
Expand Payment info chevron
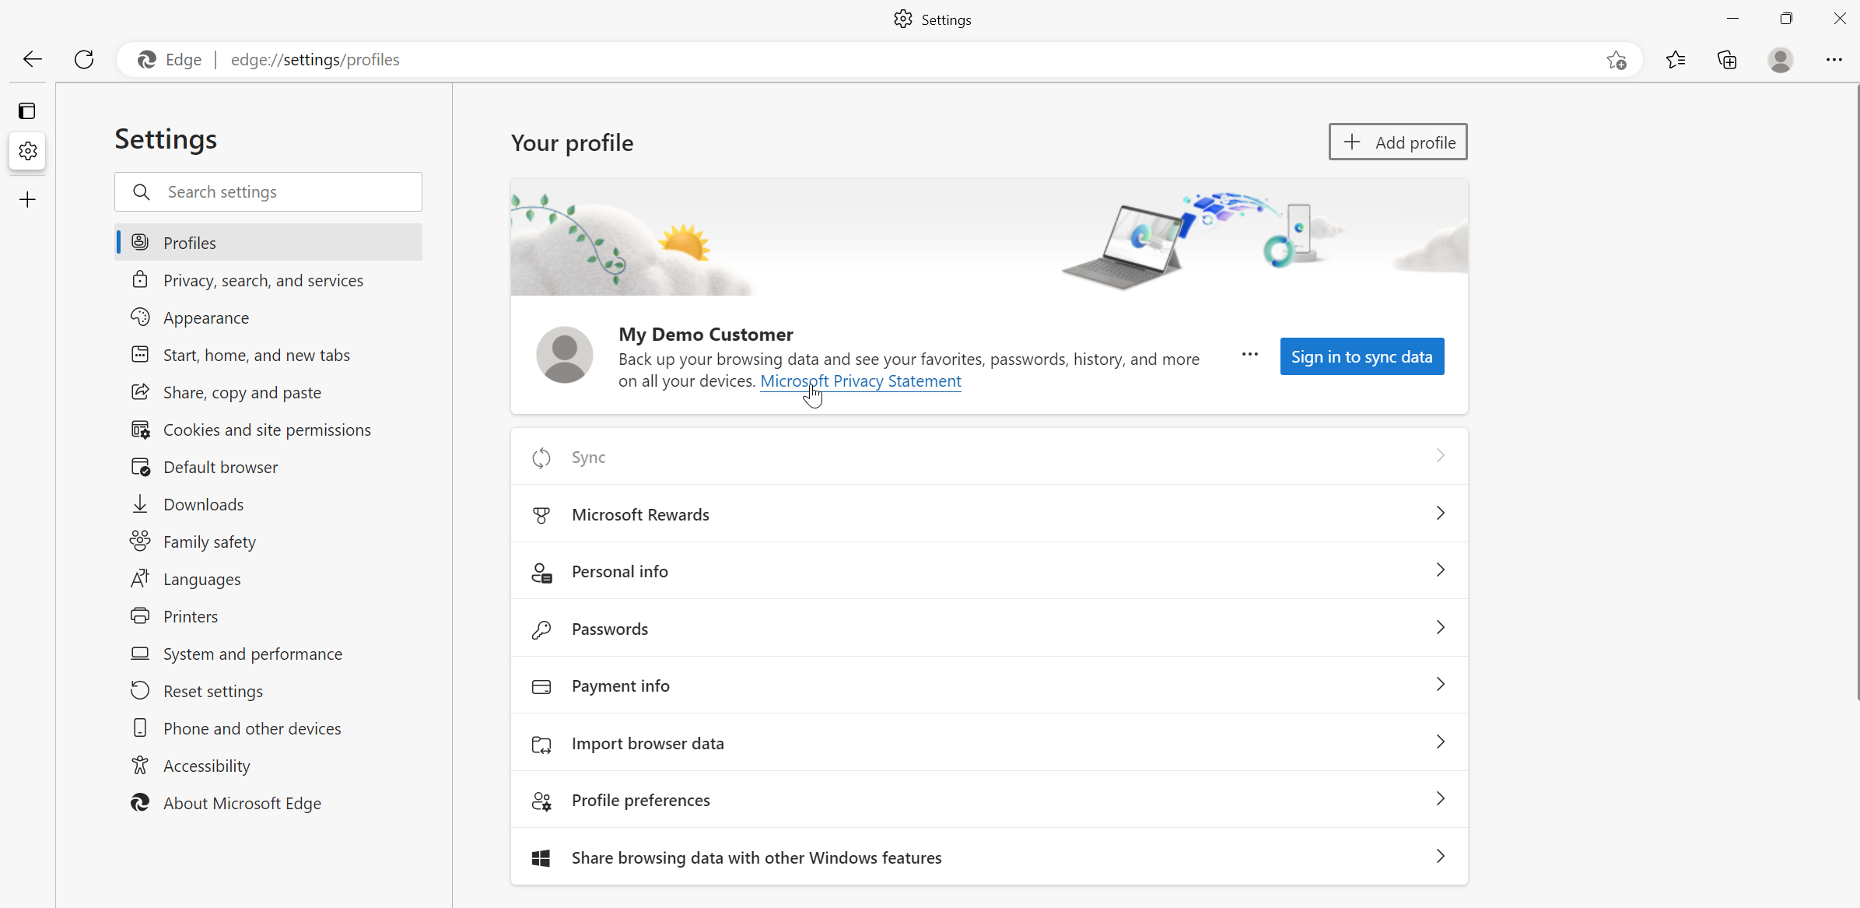tap(1440, 685)
